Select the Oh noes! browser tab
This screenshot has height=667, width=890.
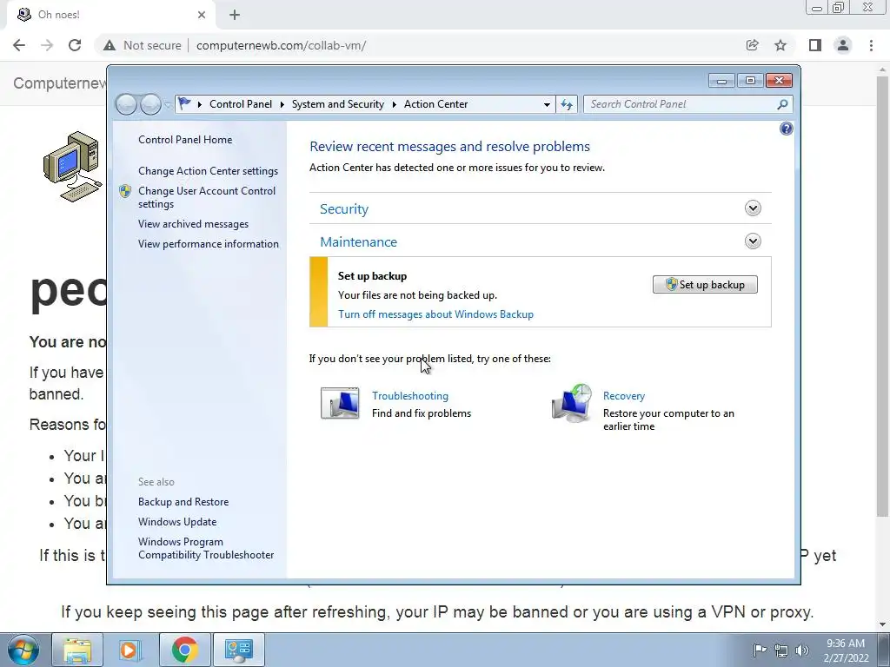click(x=110, y=15)
